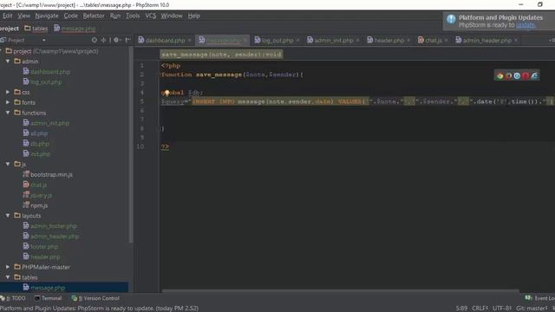
Task: Open Project view dropdown
Action: (x=44, y=41)
